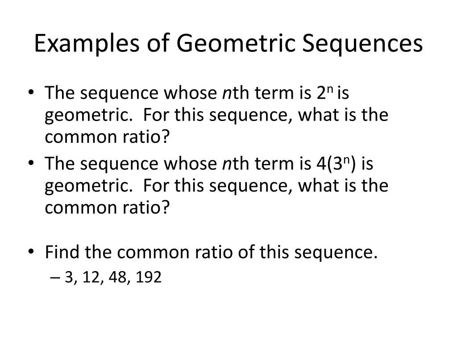
Task: Click the word 'geometric.' in the second bullet
Action: coord(89,186)
